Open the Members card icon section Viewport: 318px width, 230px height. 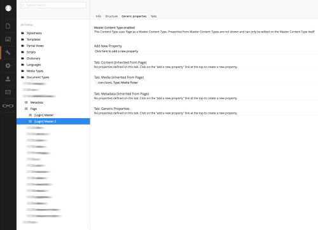(8, 92)
